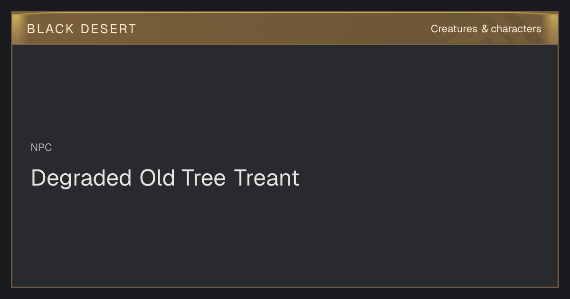Open the Creatures & characters category
Screen dimensions: 570x299
486,29
